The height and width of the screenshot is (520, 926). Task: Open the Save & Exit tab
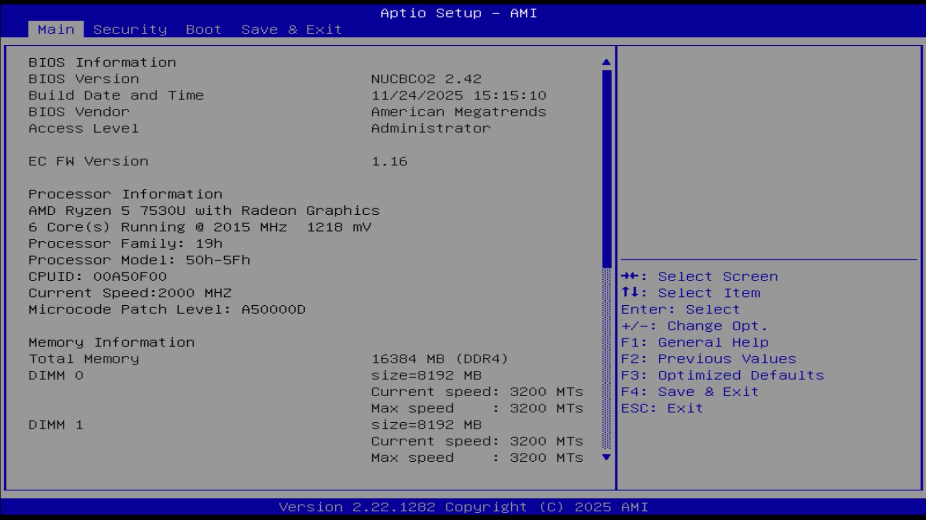pyautogui.click(x=291, y=29)
